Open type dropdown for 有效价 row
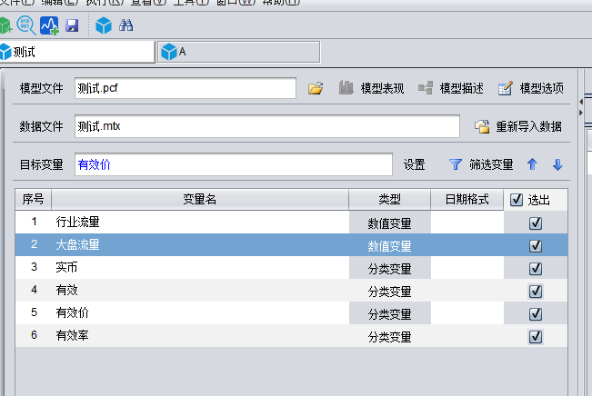 389,313
